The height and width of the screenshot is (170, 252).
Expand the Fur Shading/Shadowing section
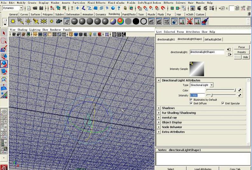click(x=159, y=113)
